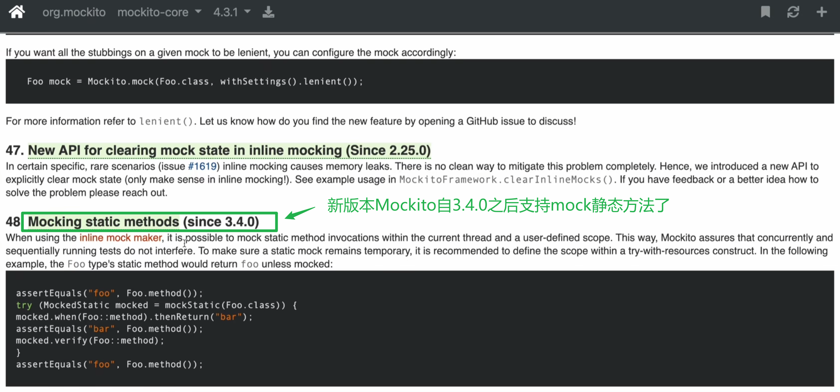Viewport: 840px width, 392px height.
Task: Bookmark this javadoc page
Action: pyautogui.click(x=765, y=12)
